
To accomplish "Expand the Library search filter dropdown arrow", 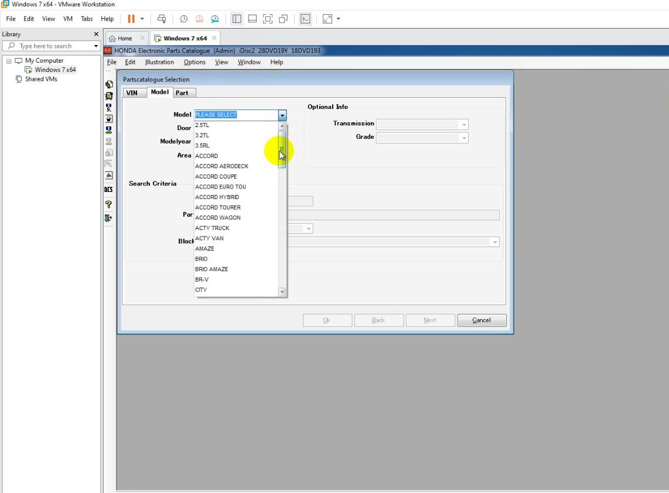I will pyautogui.click(x=96, y=46).
